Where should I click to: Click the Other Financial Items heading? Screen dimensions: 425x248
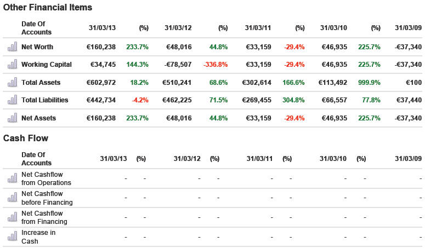pyautogui.click(x=48, y=8)
